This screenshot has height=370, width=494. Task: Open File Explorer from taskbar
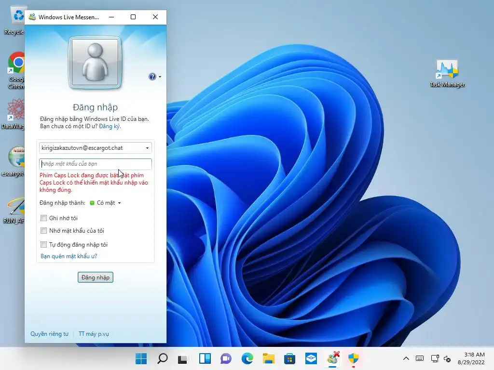tap(268, 358)
